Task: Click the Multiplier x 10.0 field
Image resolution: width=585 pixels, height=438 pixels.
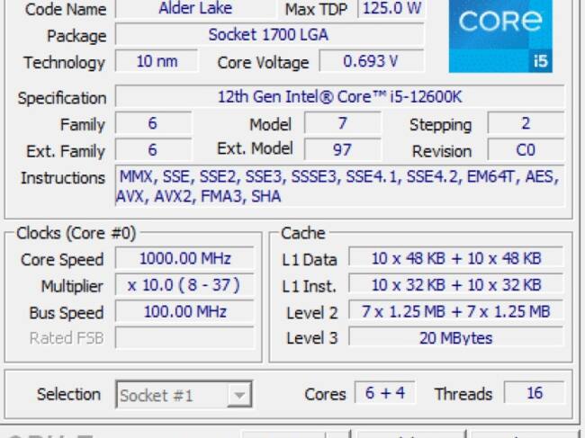Action: [x=184, y=286]
